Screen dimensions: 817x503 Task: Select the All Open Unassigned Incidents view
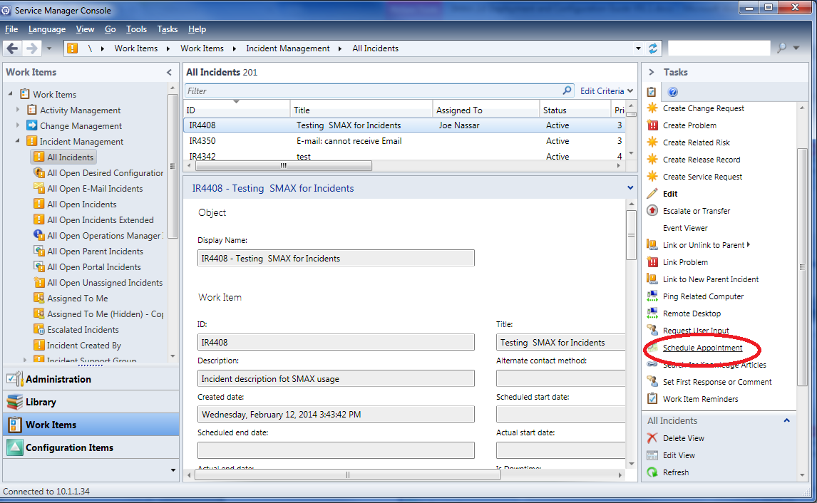pos(105,283)
